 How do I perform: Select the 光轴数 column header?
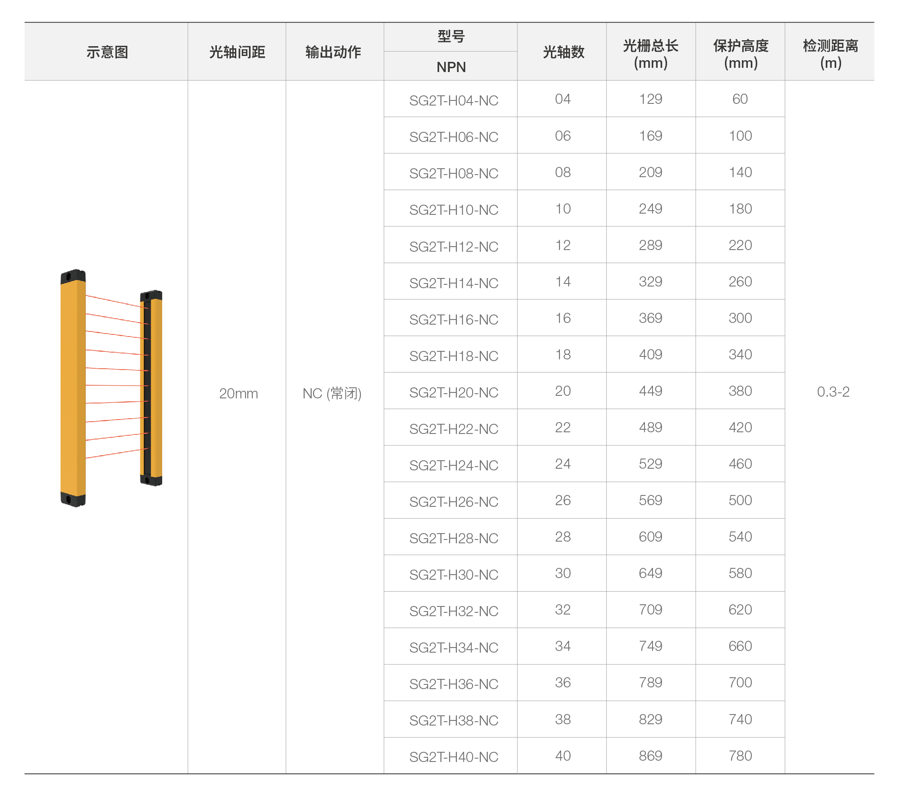pos(563,52)
